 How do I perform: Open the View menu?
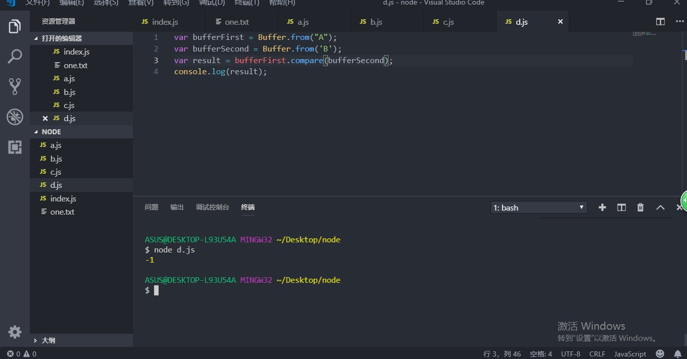141,3
